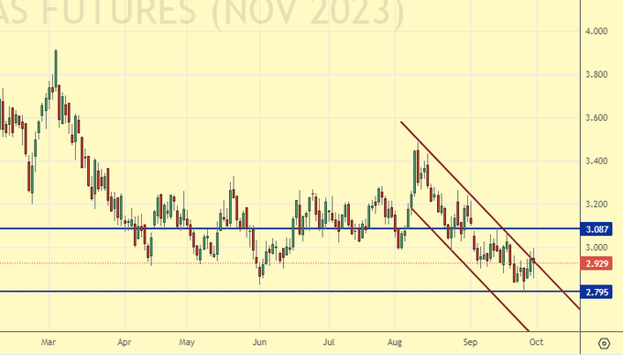Click the 3.600 price scale label
This screenshot has width=623, height=355.
(x=596, y=117)
